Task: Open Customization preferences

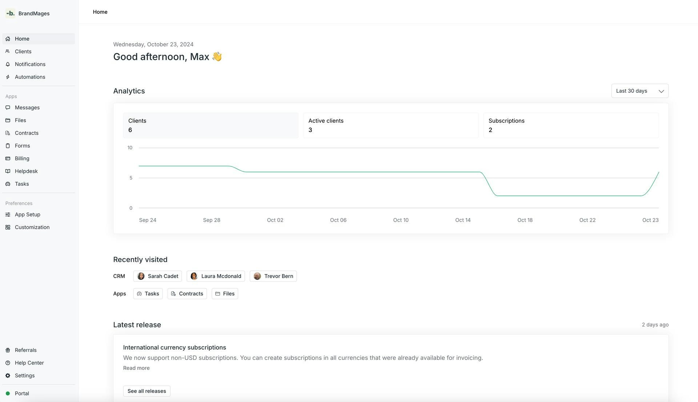Action: (x=39, y=227)
